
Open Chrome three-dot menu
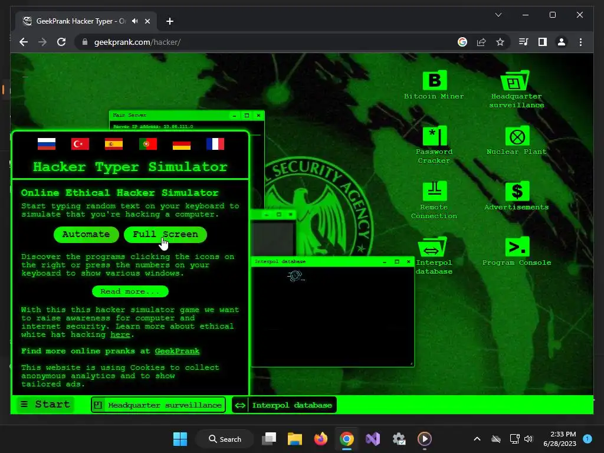[580, 42]
